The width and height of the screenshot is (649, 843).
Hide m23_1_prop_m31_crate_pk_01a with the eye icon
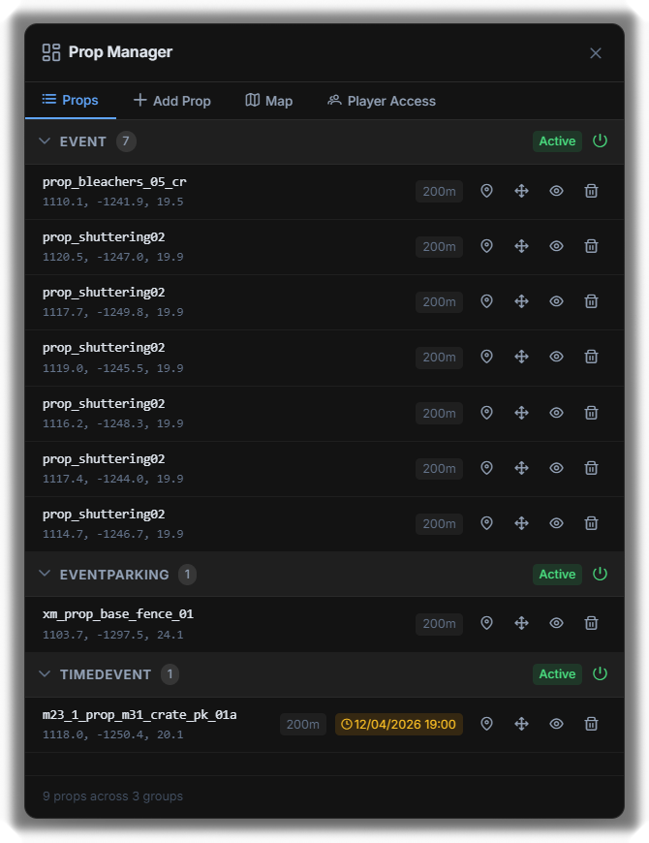point(556,724)
